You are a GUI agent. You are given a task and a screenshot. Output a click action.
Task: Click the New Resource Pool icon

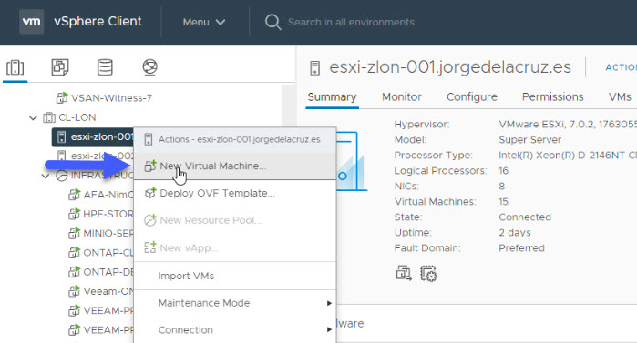[150, 220]
